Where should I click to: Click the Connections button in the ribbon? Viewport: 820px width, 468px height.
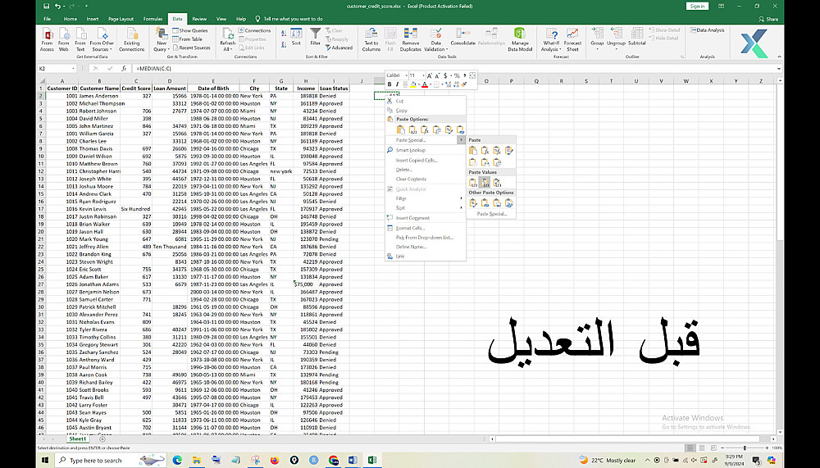click(x=255, y=31)
